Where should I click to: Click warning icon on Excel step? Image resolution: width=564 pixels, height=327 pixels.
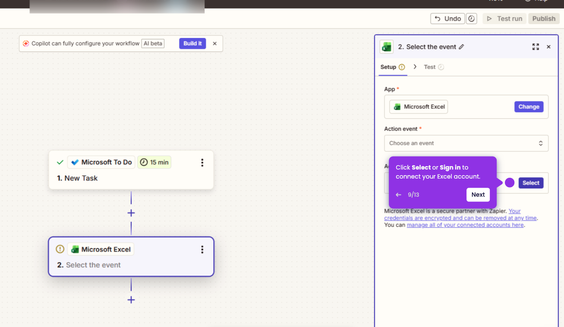tap(60, 249)
